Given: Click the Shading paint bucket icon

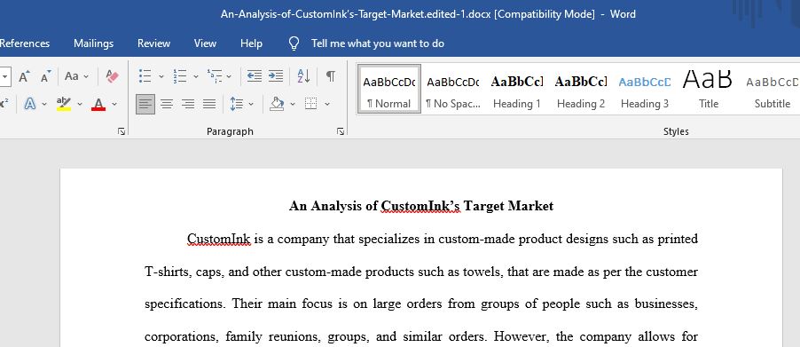Looking at the screenshot, I should tap(277, 104).
